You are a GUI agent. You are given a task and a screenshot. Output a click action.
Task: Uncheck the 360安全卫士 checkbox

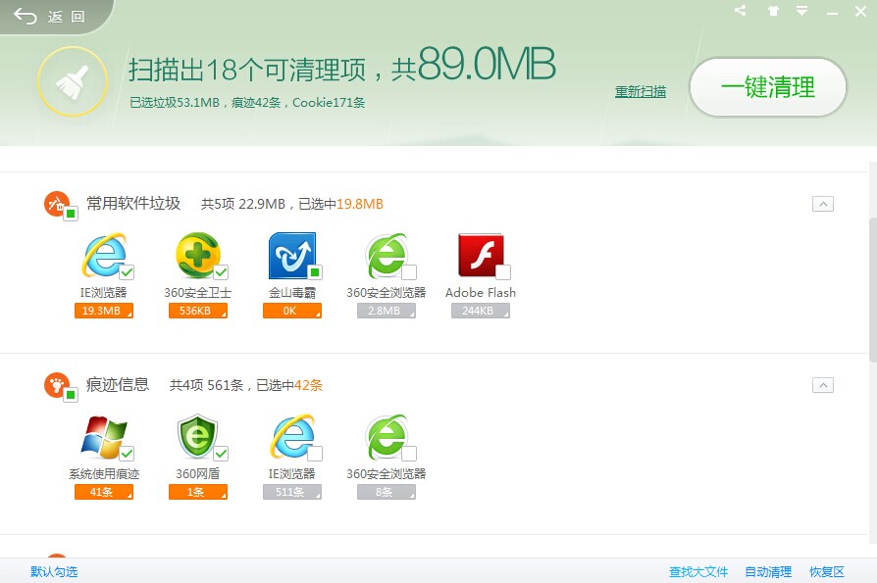pyautogui.click(x=221, y=272)
